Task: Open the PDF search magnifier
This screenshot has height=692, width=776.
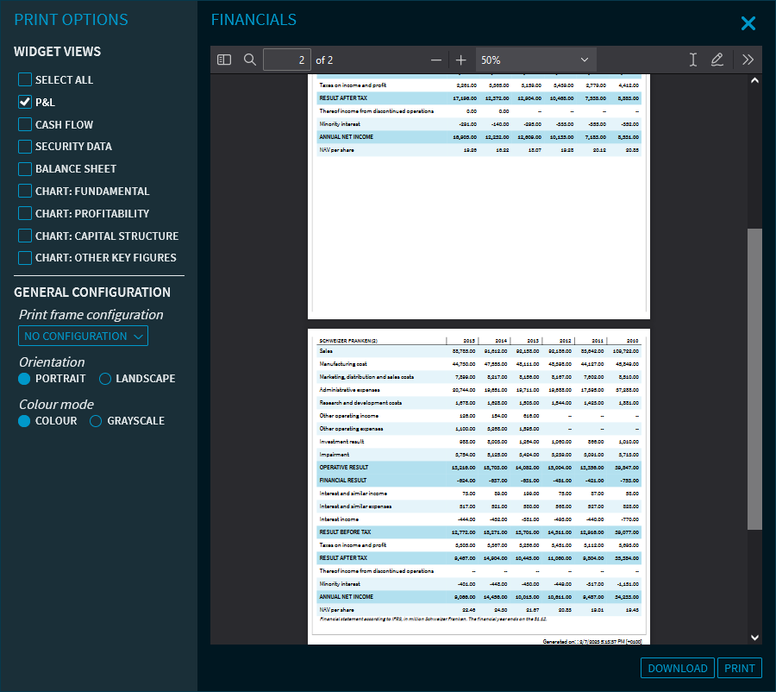Action: 250,60
